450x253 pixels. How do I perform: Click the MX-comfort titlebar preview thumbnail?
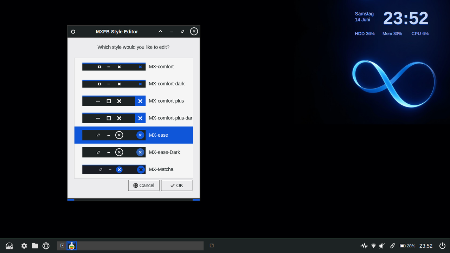pyautogui.click(x=114, y=66)
